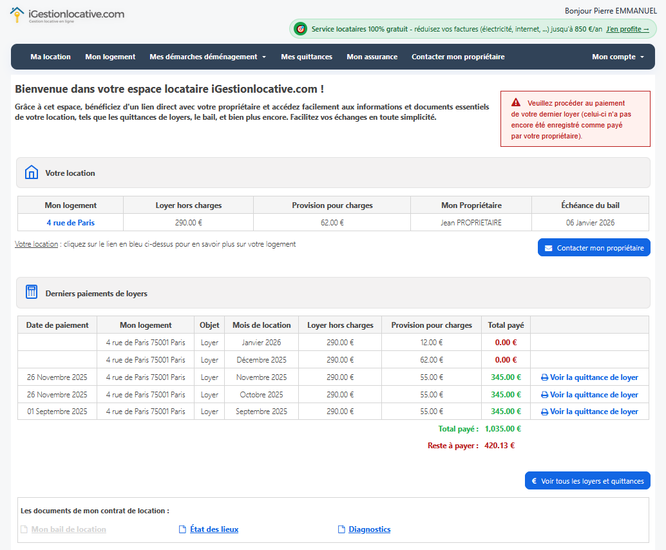Image resolution: width=666 pixels, height=550 pixels.
Task: Click the calculator icon beside Derniers paiements
Action: (x=32, y=292)
